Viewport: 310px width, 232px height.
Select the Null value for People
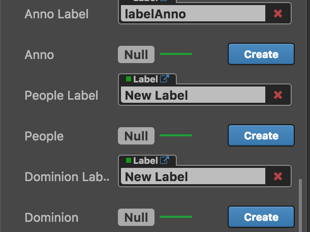point(136,136)
